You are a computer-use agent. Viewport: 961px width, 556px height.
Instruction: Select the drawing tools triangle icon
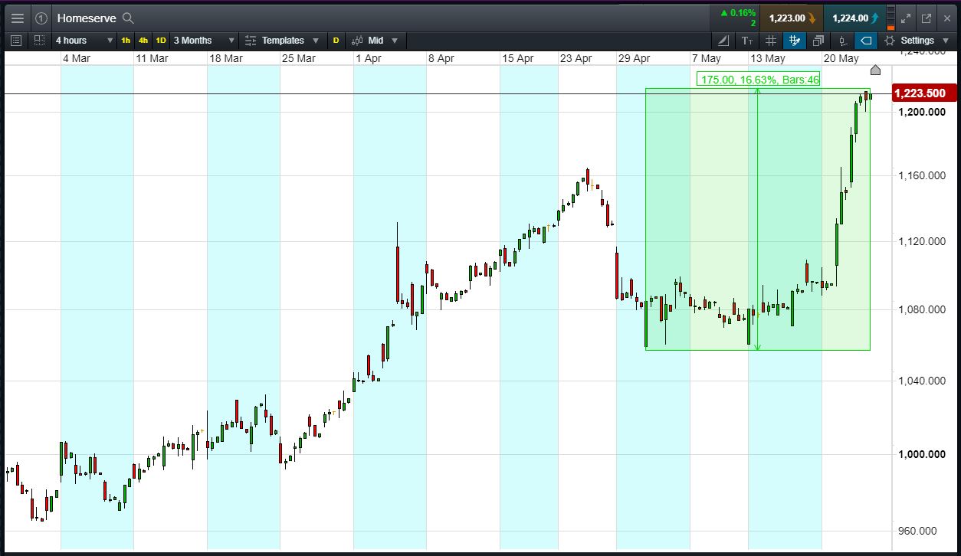(723, 41)
